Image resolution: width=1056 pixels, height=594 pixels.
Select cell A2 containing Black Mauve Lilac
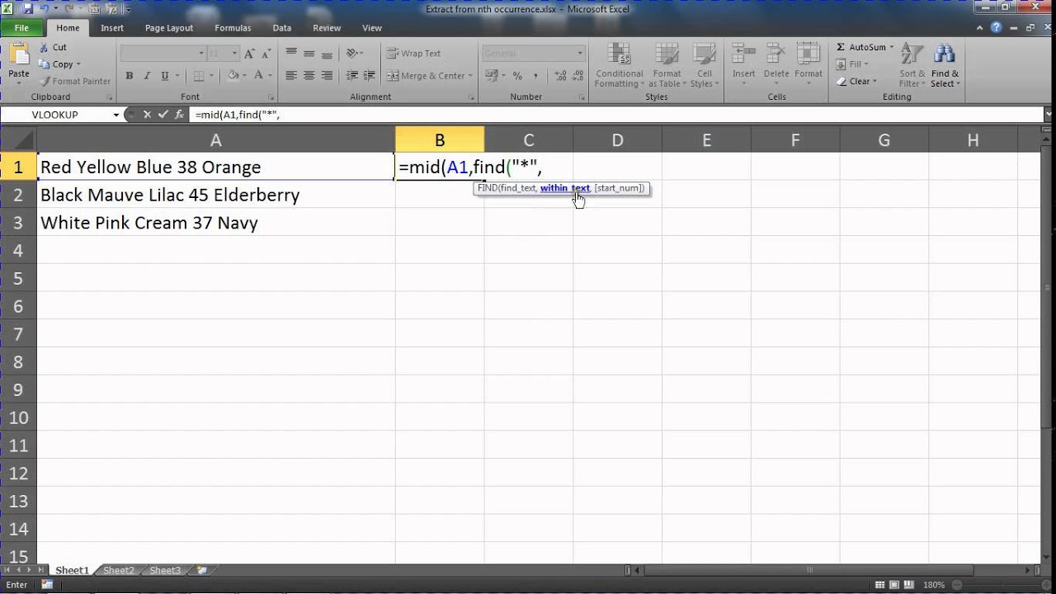(x=216, y=195)
